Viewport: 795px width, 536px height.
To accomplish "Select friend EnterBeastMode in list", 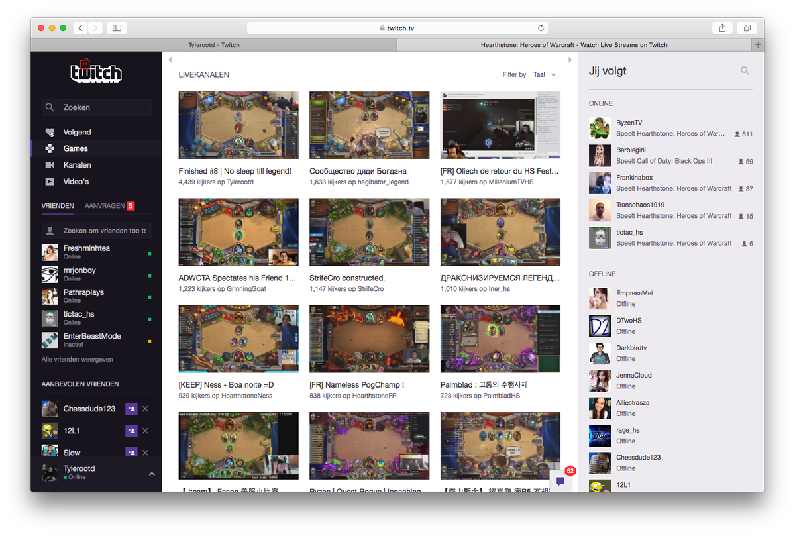I will click(97, 340).
